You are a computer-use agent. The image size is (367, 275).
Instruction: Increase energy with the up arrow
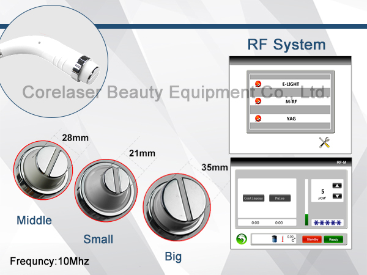[336, 185]
